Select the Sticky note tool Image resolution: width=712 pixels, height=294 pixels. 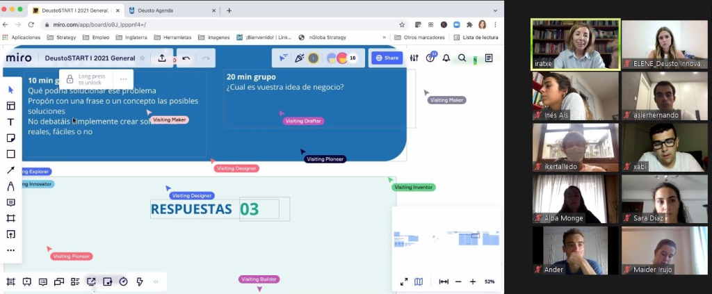click(x=10, y=138)
